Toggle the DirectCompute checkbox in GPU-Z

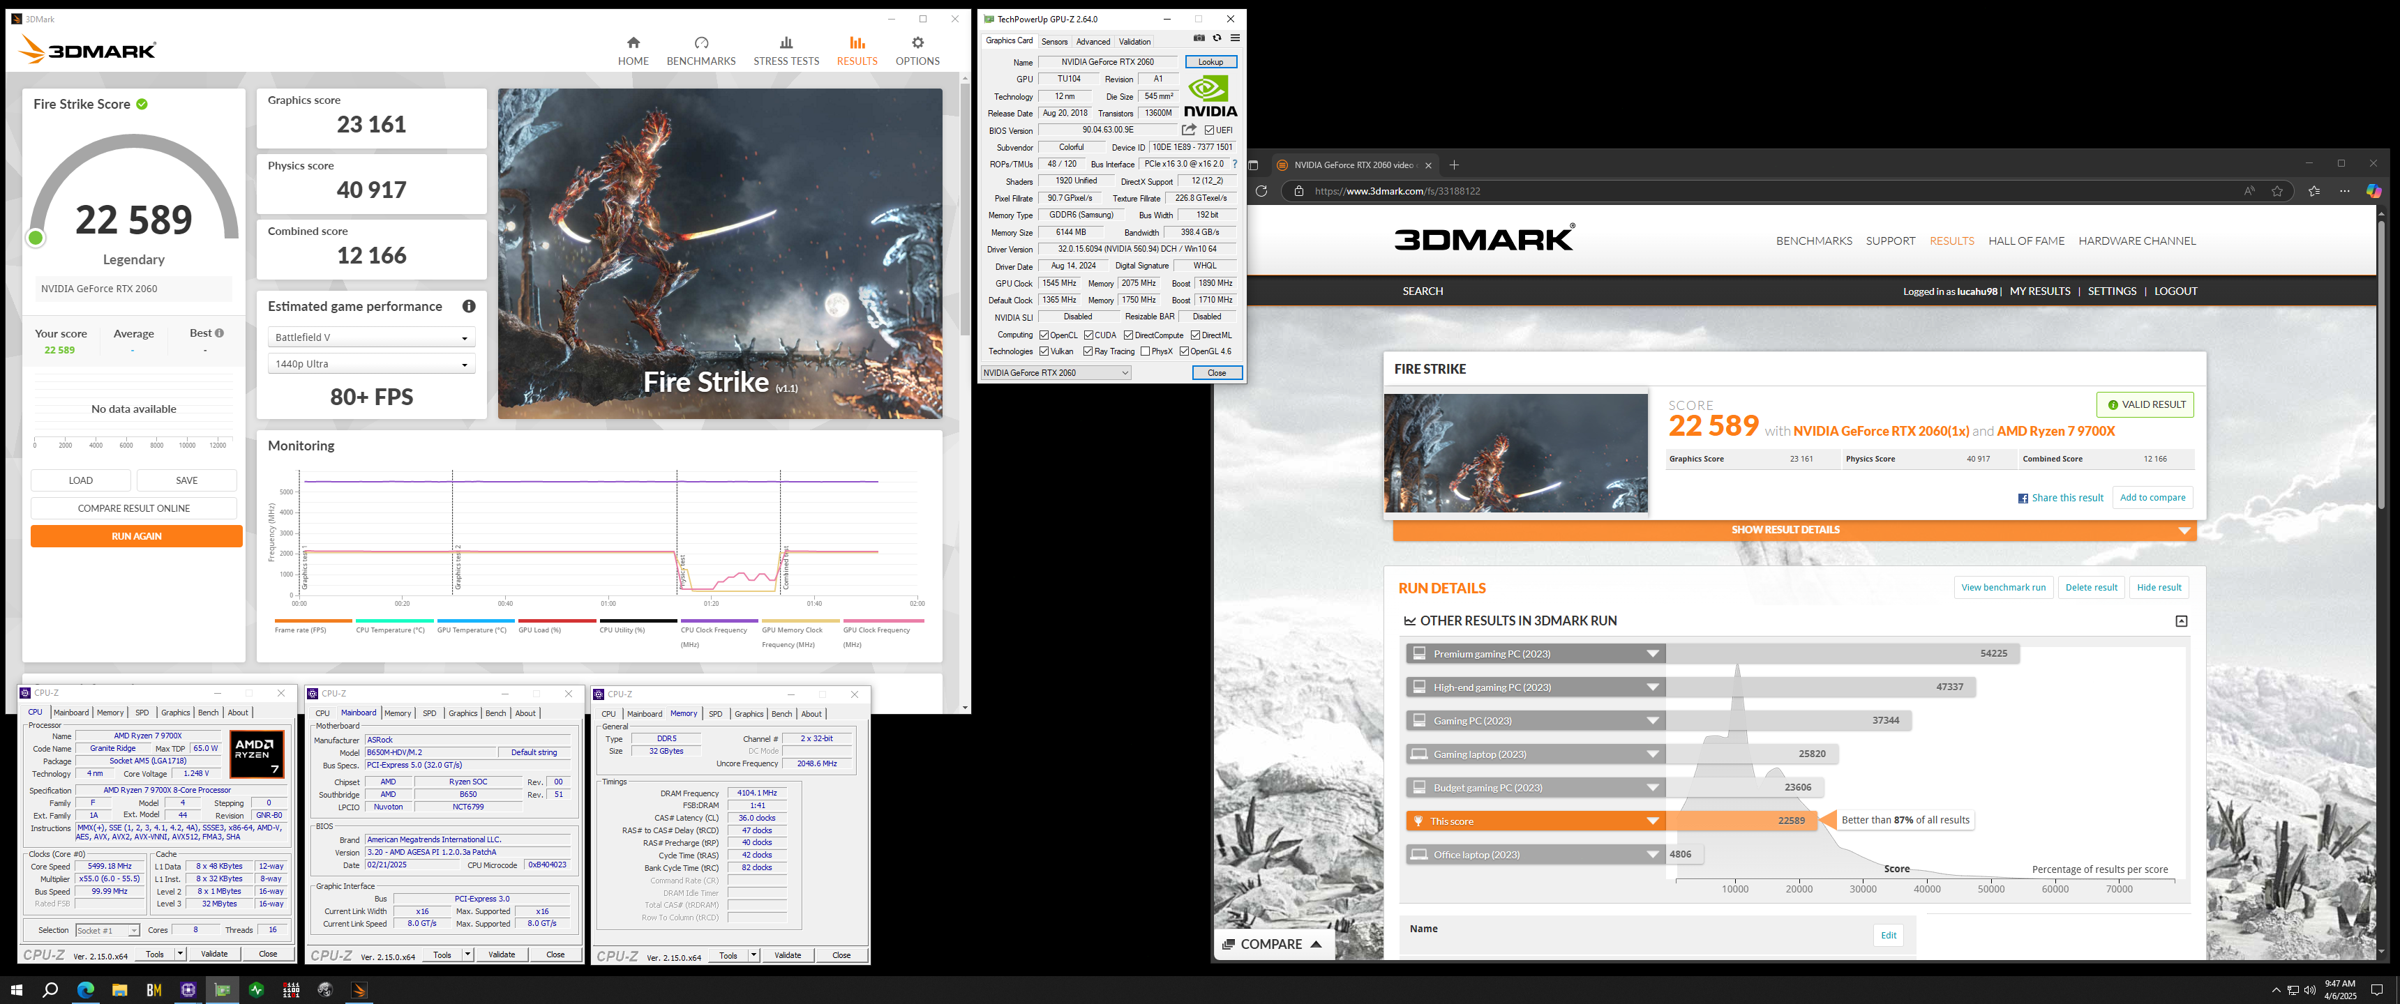click(1128, 335)
